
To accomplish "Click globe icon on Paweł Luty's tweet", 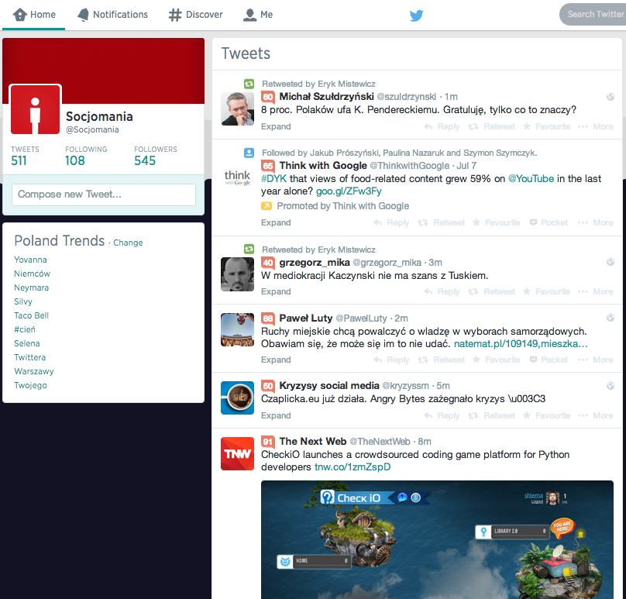I will [610, 318].
